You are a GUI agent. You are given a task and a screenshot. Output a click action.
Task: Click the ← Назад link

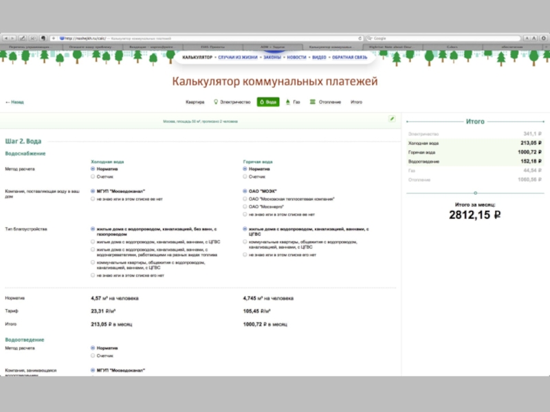click(14, 102)
